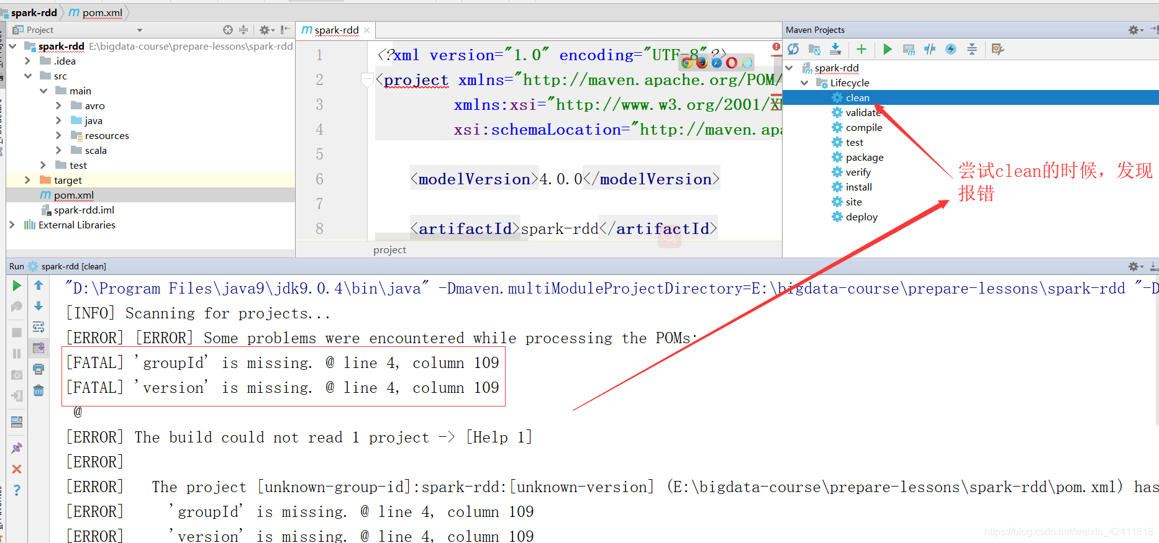This screenshot has height=543, width=1159.
Task: Hide the Project tool window
Action: pos(285,30)
